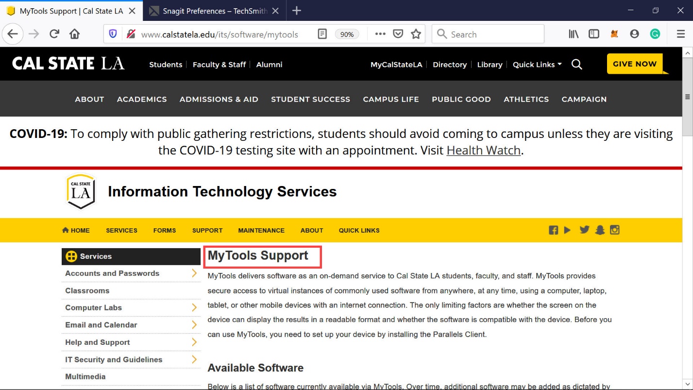The width and height of the screenshot is (693, 390).
Task: Expand the Computer Labs sidebar chevron
Action: tap(194, 308)
